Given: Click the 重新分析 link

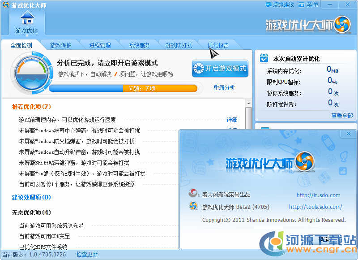Looking at the screenshot, I should (x=224, y=87).
